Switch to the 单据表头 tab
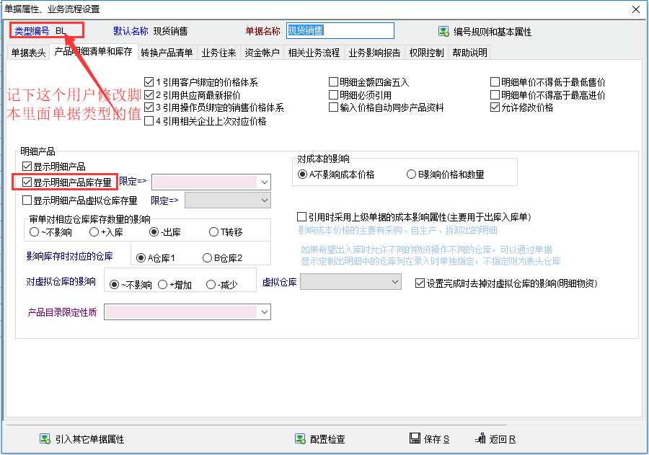This screenshot has width=649, height=455. [x=28, y=53]
